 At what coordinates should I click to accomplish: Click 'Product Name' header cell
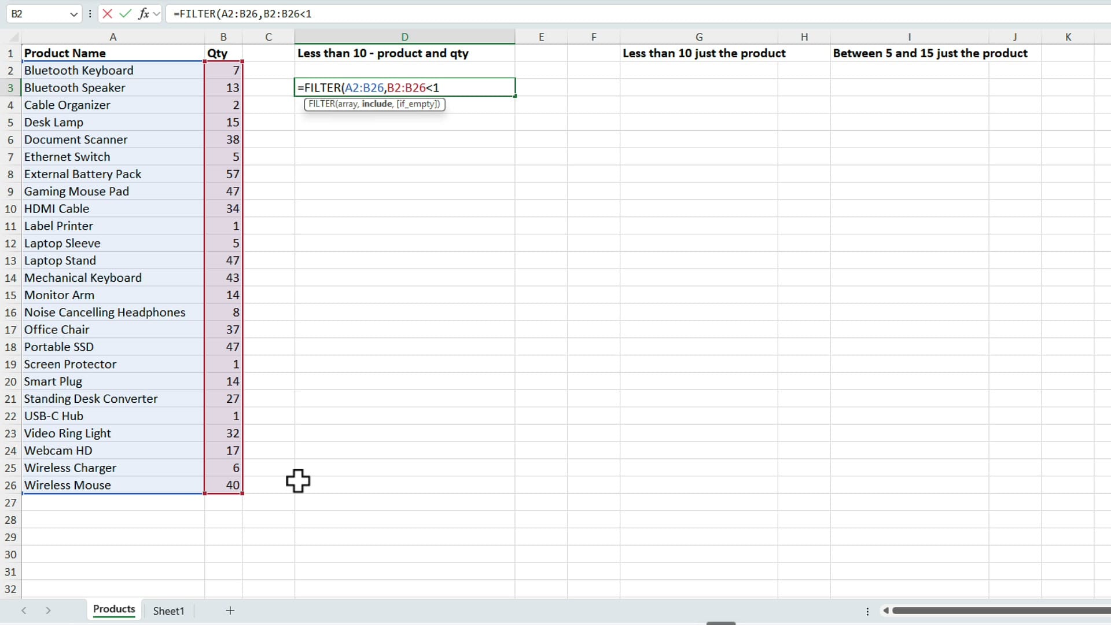pos(113,53)
